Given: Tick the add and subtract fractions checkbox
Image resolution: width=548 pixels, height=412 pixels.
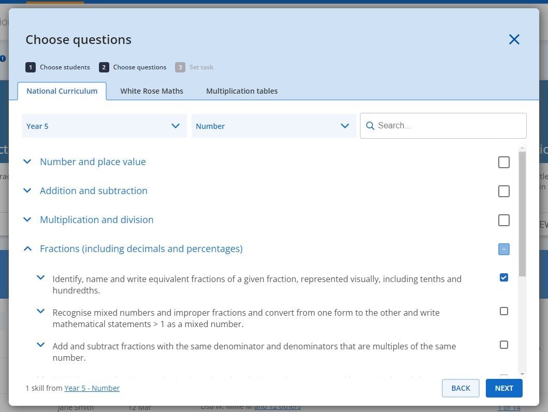Looking at the screenshot, I should tap(503, 345).
